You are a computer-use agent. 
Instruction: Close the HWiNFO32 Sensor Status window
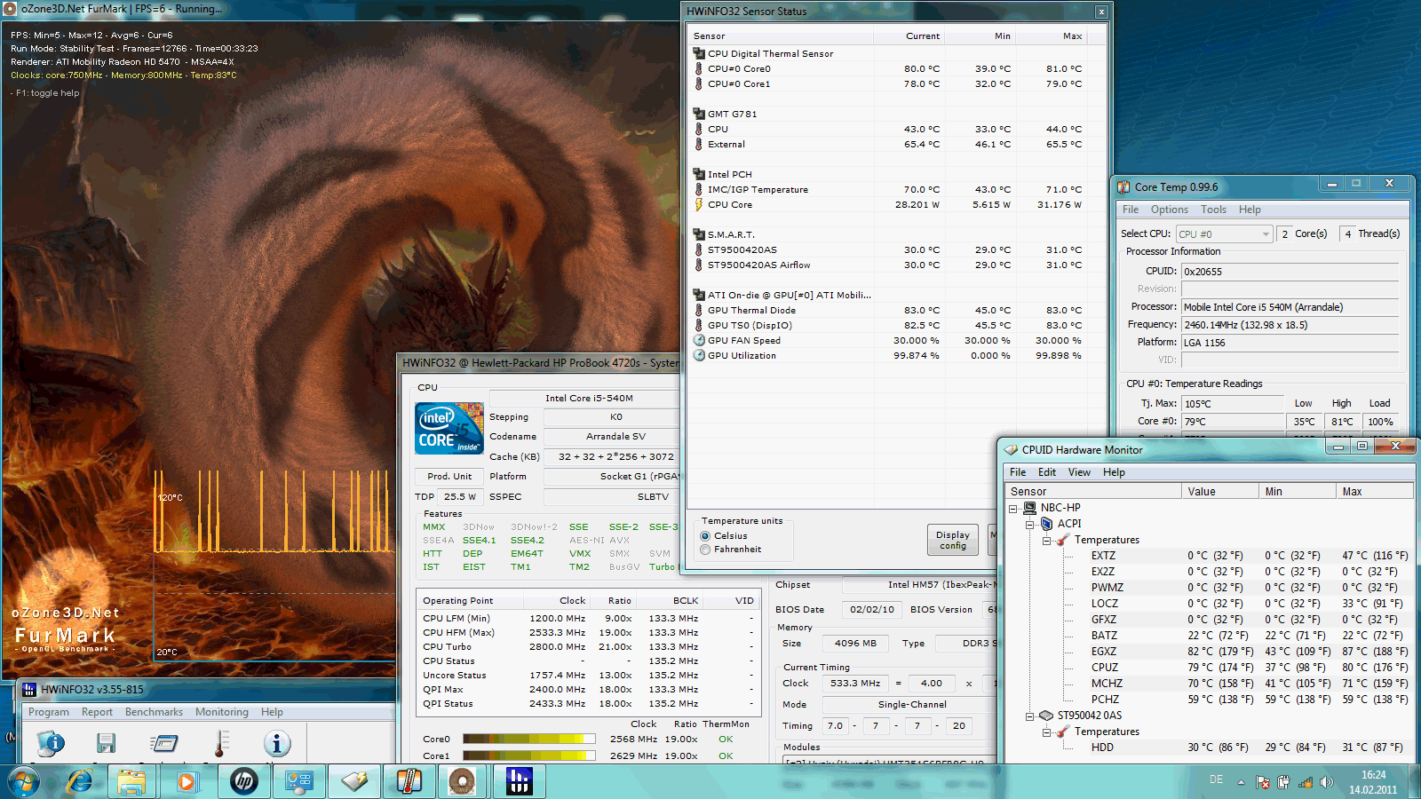1101,12
